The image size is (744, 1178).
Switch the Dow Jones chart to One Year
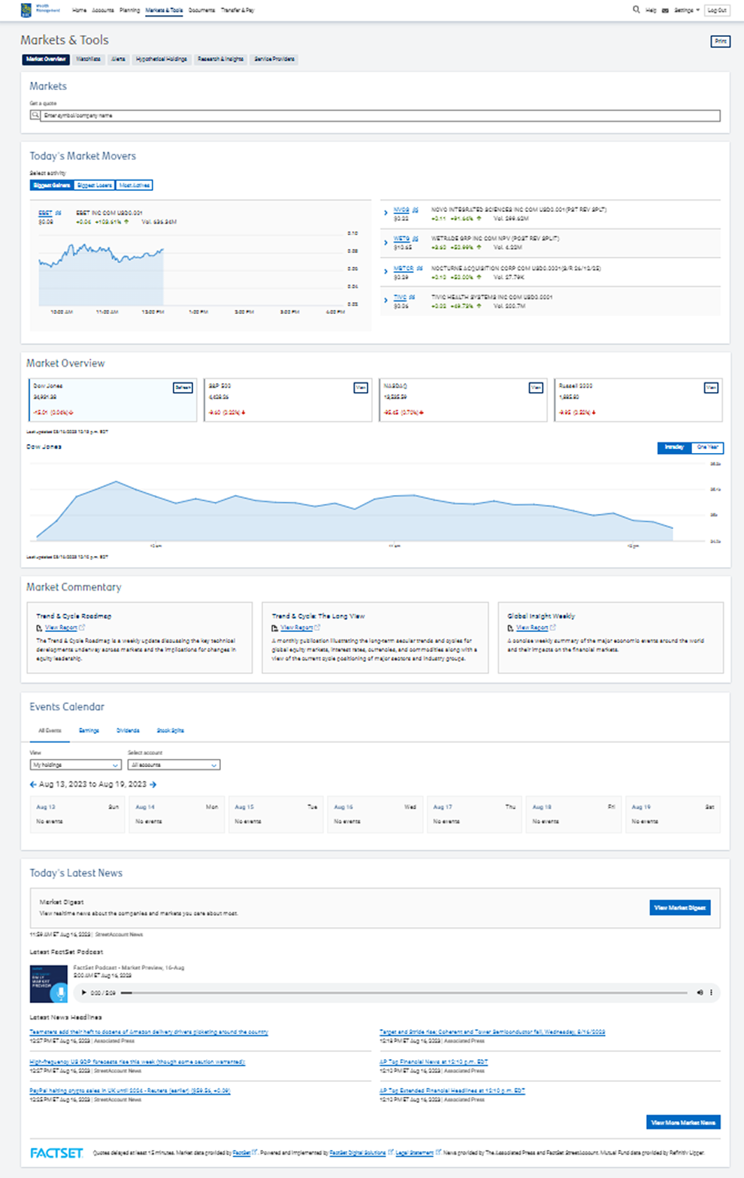707,447
